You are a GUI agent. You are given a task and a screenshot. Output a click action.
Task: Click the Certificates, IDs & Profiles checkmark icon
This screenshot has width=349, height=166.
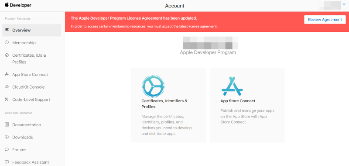(7, 55)
